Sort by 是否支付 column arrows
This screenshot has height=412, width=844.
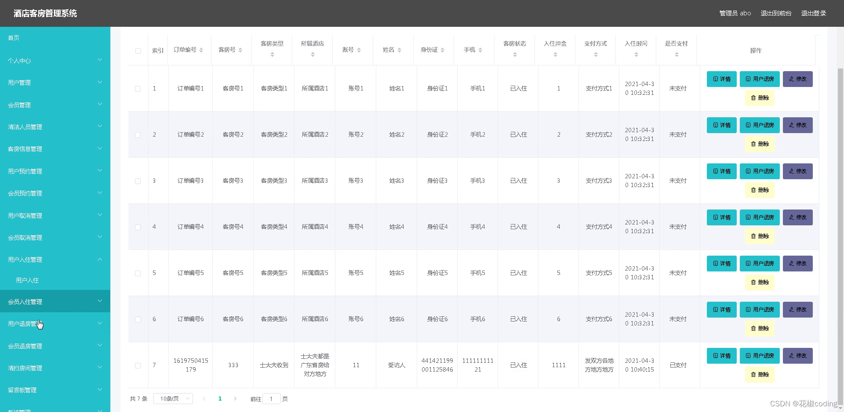(677, 54)
